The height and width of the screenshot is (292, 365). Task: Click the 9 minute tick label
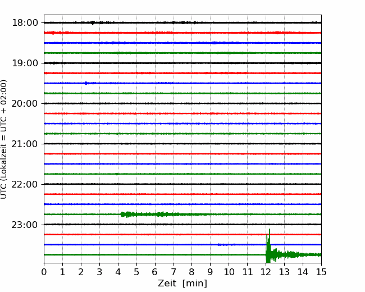tap(211, 272)
